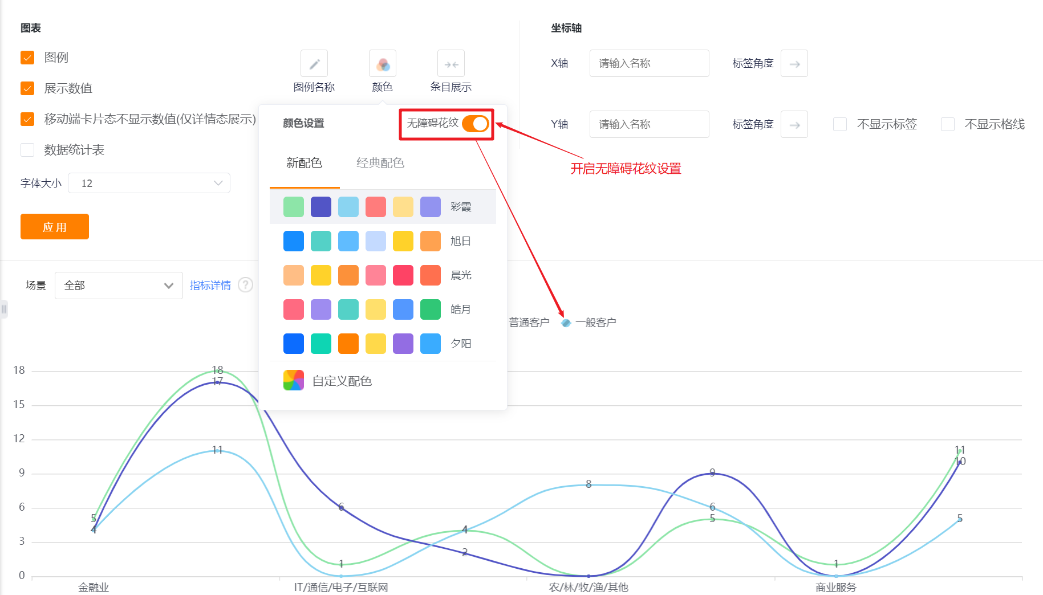Viewport: 1043px width, 595px height.
Task: Check the 不显示格线 checkbox
Action: click(x=948, y=124)
